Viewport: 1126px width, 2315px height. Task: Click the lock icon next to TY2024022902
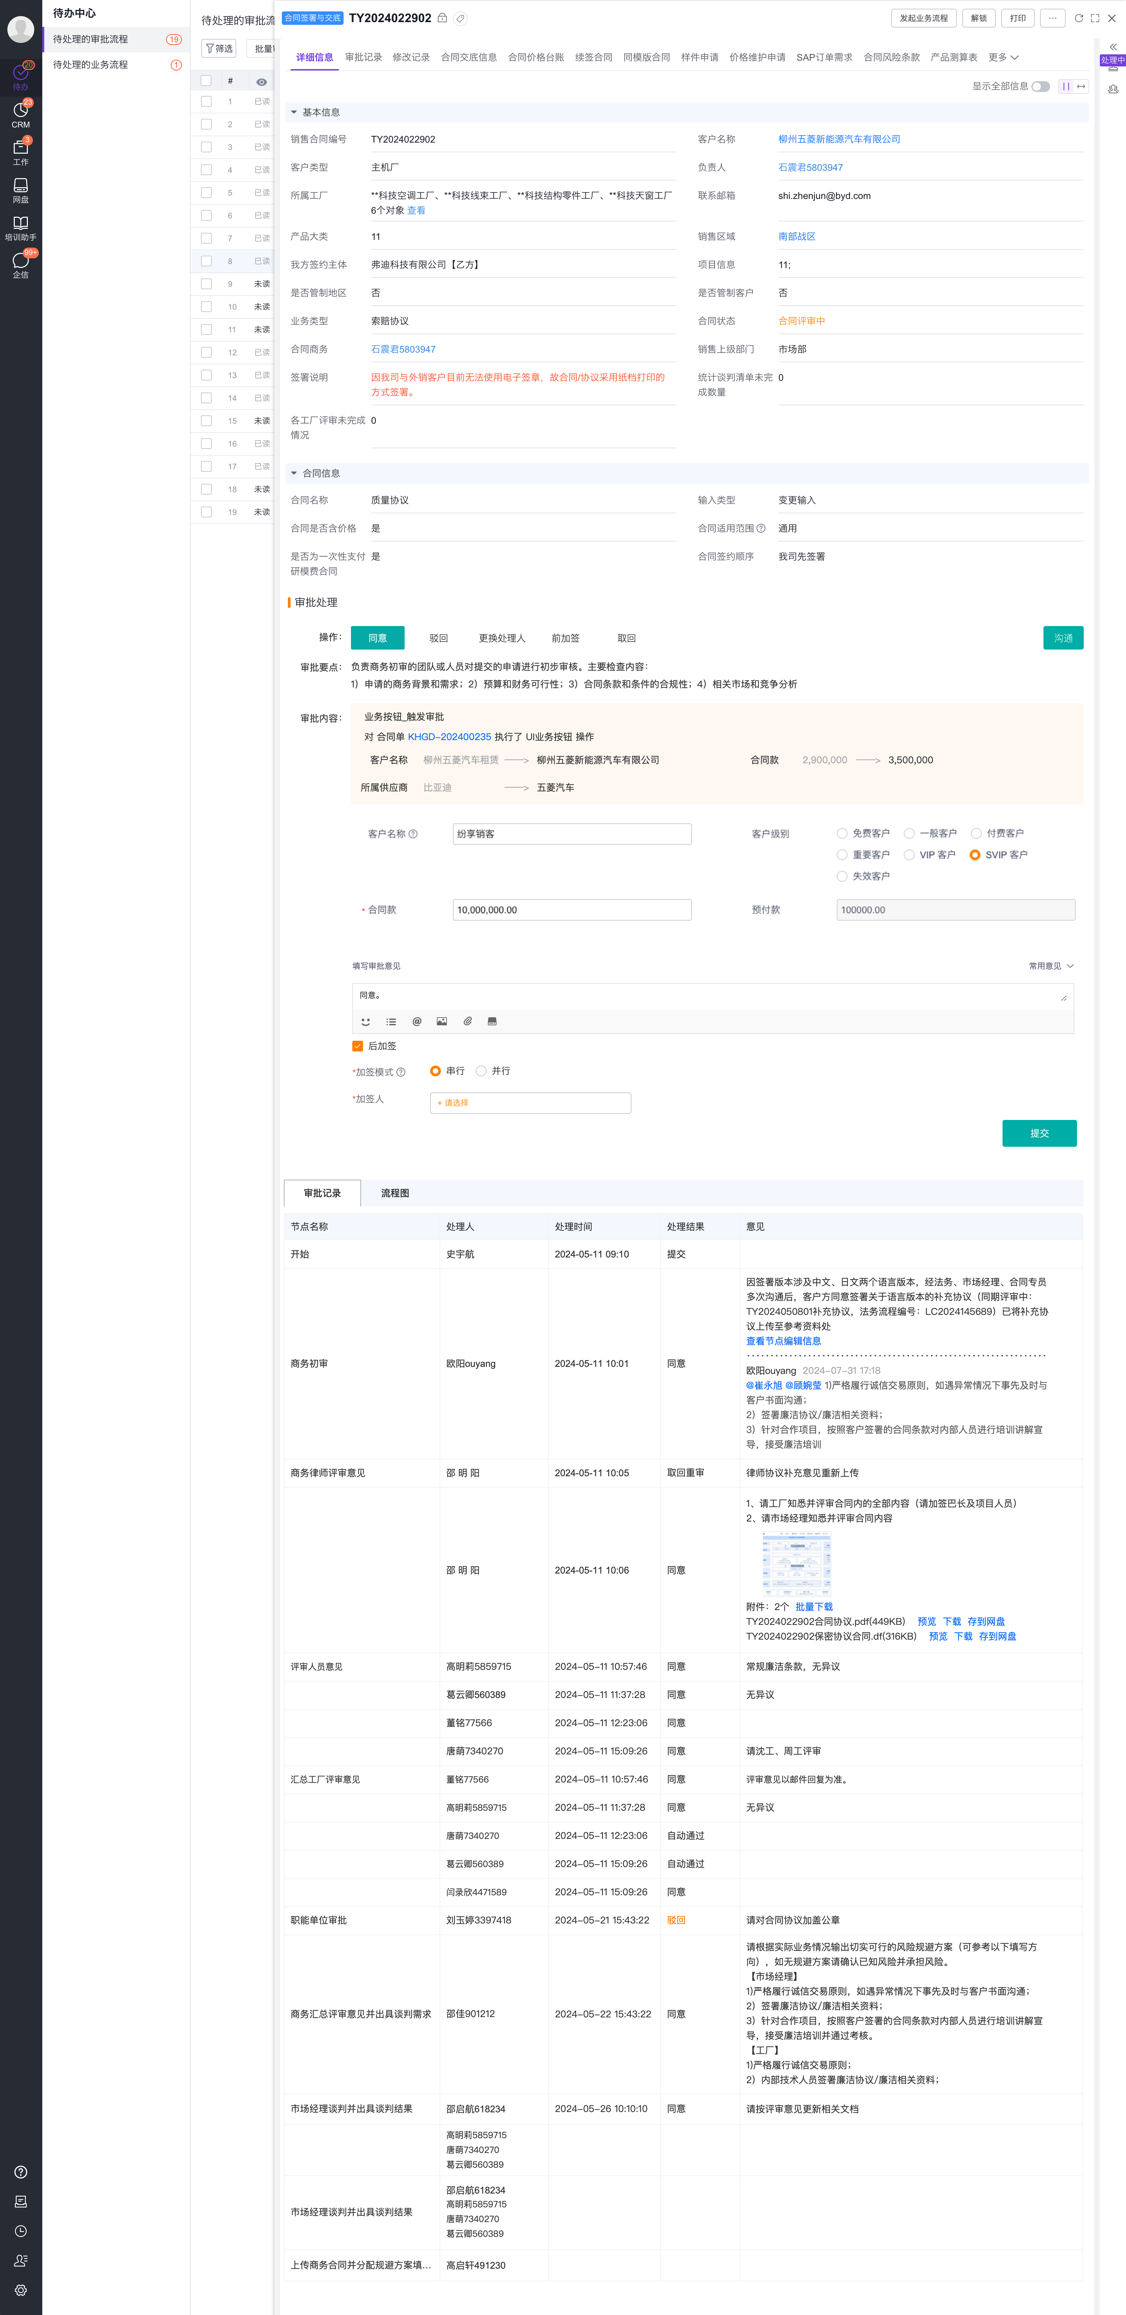(x=442, y=18)
